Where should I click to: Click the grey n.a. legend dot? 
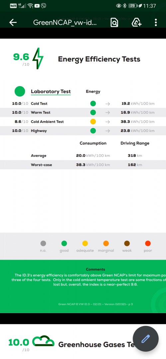[x=43, y=243]
